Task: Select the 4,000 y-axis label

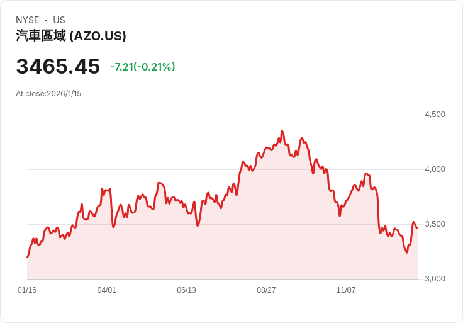Action: click(x=435, y=169)
